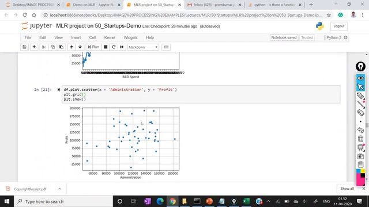Image resolution: width=369 pixels, height=207 pixels.
Task: Click the Trusted notebook button
Action: pyautogui.click(x=307, y=37)
